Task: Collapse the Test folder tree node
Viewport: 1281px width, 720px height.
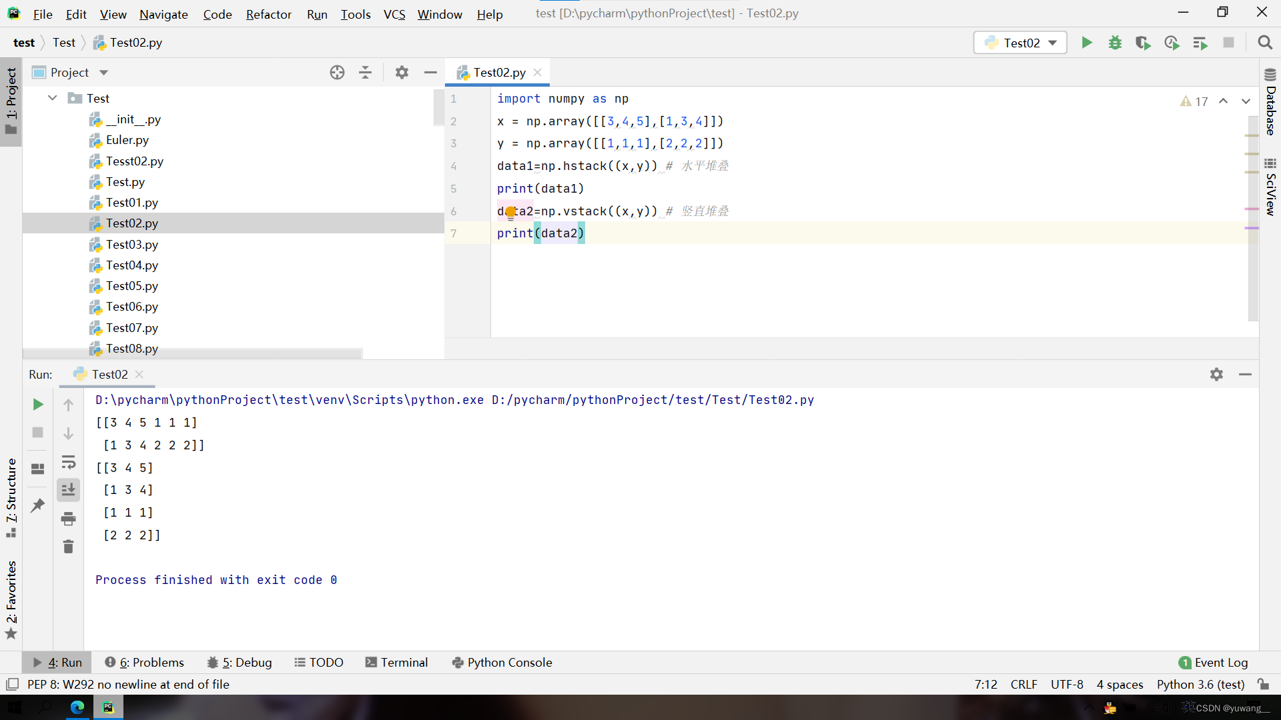Action: (53, 98)
